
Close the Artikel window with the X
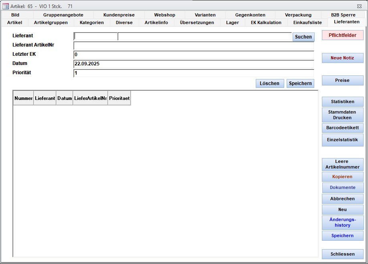(359, 6)
